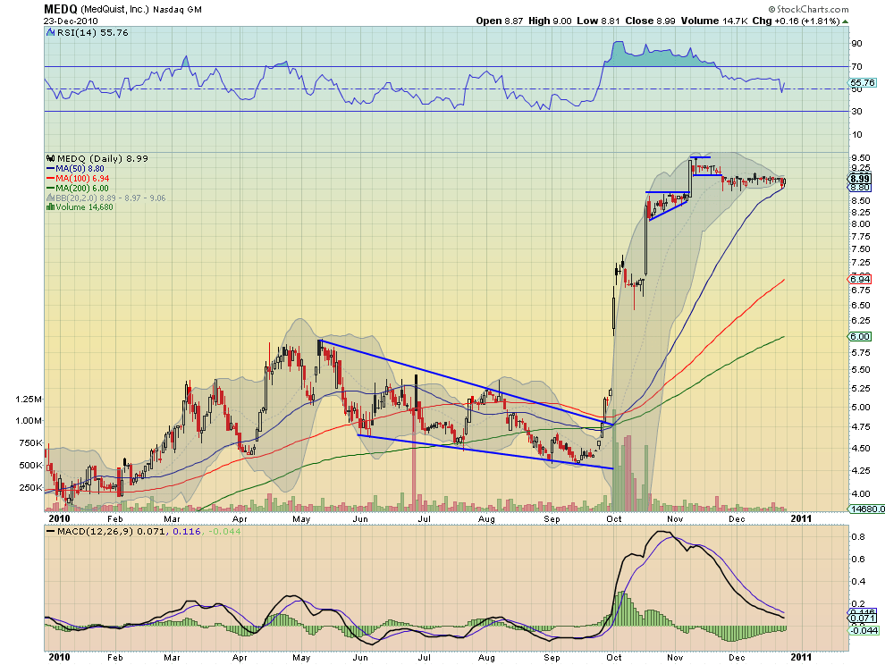Click the 5.00 price axis label
Viewport: 885px width, 665px height.
tap(860, 407)
